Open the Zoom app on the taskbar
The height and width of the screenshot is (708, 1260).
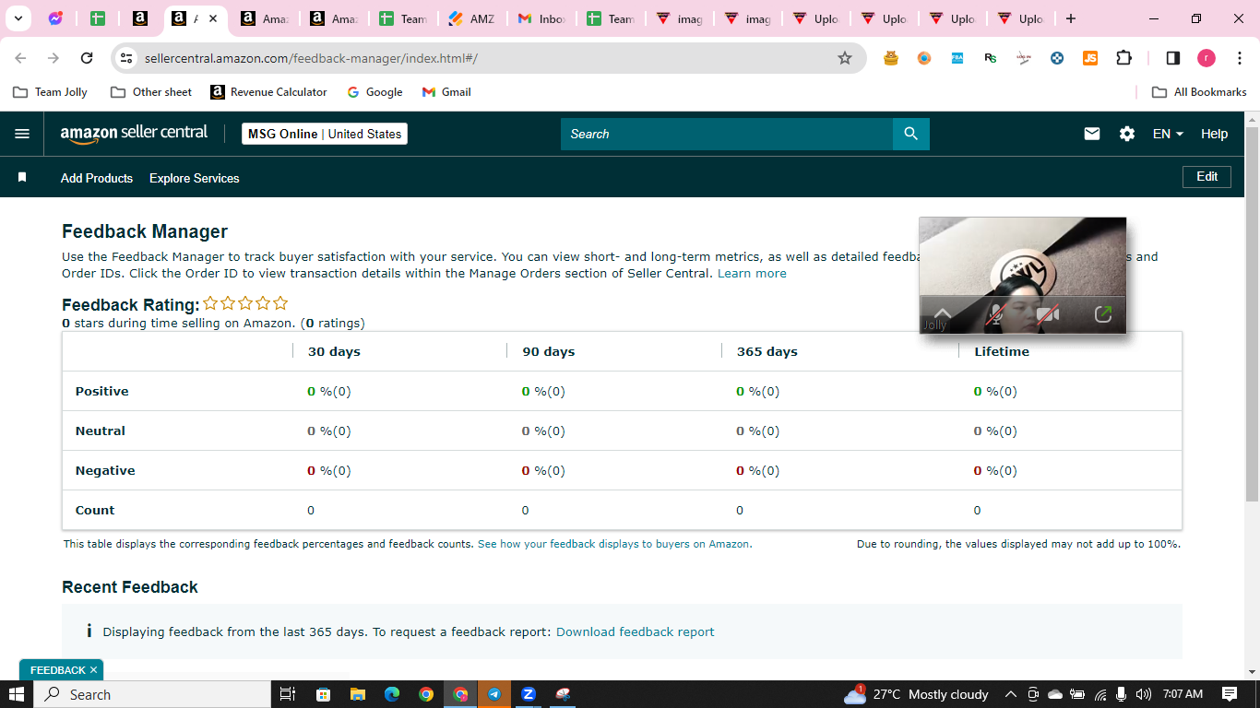[x=529, y=694]
